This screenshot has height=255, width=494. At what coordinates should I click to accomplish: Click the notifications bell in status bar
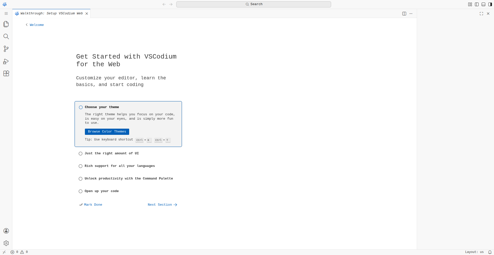[490, 252]
